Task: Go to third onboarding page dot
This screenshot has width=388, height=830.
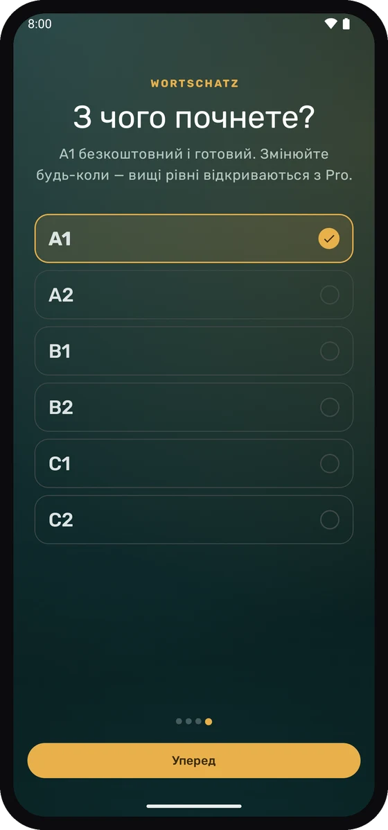Action: coord(198,721)
